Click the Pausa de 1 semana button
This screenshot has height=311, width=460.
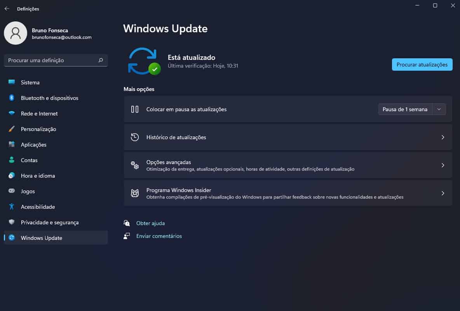pyautogui.click(x=405, y=109)
